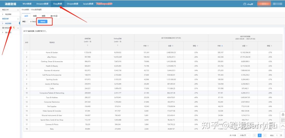Click the back-to-top arrow icon
Screen dimensions: 285x138
(283, 126)
